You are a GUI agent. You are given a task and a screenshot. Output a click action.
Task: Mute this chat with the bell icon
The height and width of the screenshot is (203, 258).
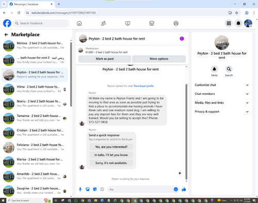(x=214, y=69)
